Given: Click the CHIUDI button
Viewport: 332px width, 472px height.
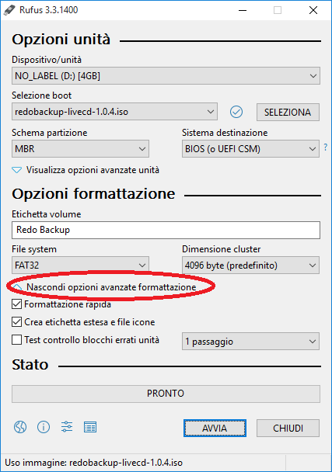Looking at the screenshot, I should coord(288,428).
